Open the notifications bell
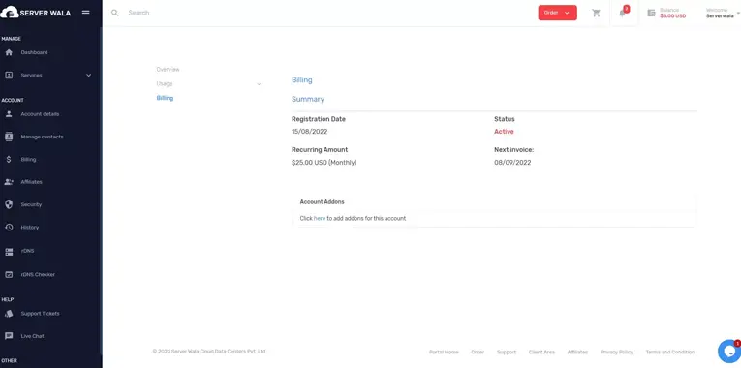 click(x=623, y=13)
